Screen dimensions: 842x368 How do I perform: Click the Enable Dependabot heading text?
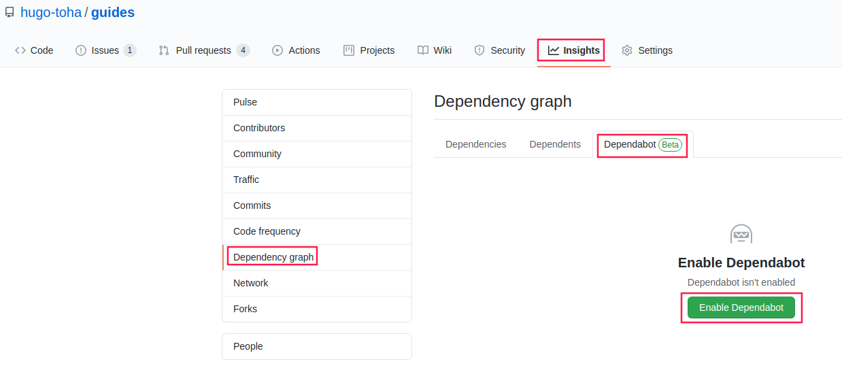(x=741, y=263)
